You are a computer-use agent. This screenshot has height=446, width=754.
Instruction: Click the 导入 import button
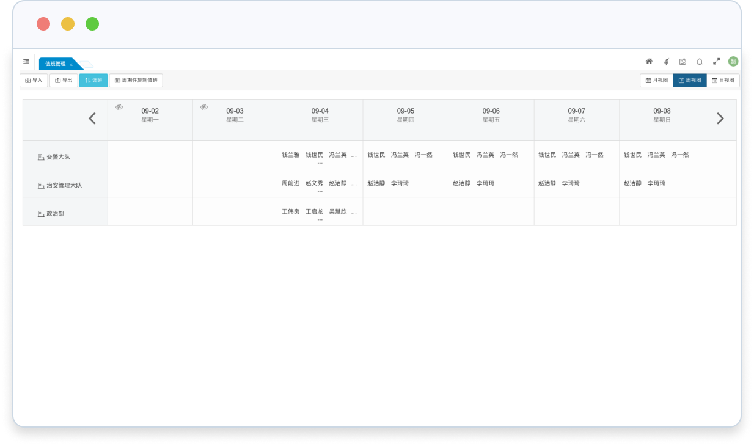[x=34, y=81]
